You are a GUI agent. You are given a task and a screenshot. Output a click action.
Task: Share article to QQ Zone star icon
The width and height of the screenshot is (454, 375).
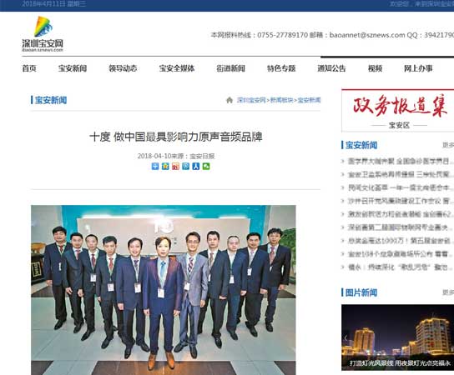click(x=165, y=166)
